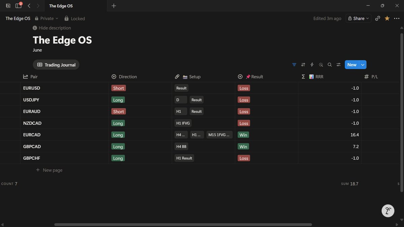Go back with the left arrow
The width and height of the screenshot is (404, 227).
29,6
